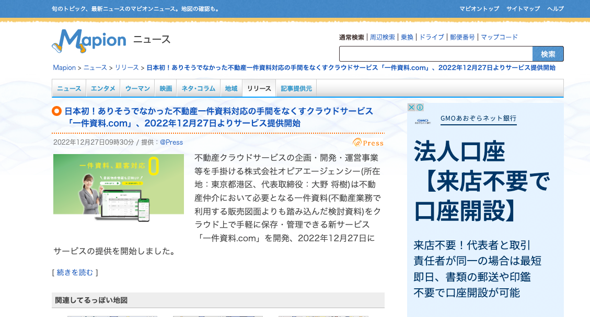
Task: Select the 乗換 search mode
Action: pyautogui.click(x=407, y=37)
